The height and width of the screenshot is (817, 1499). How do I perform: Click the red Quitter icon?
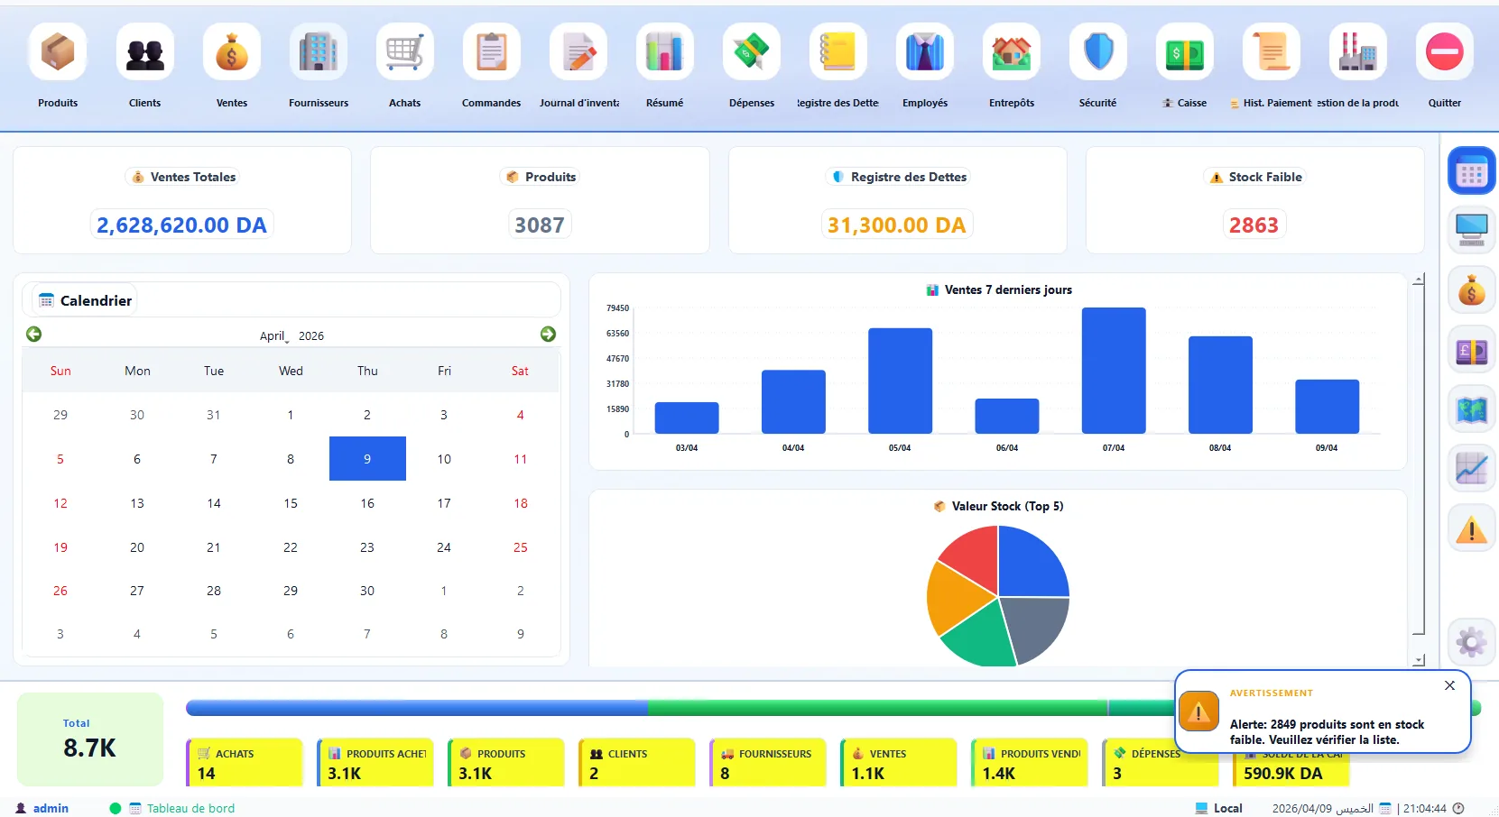coord(1444,52)
